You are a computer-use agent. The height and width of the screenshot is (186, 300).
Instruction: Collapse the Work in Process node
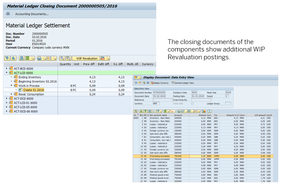pyautogui.click(x=11, y=86)
